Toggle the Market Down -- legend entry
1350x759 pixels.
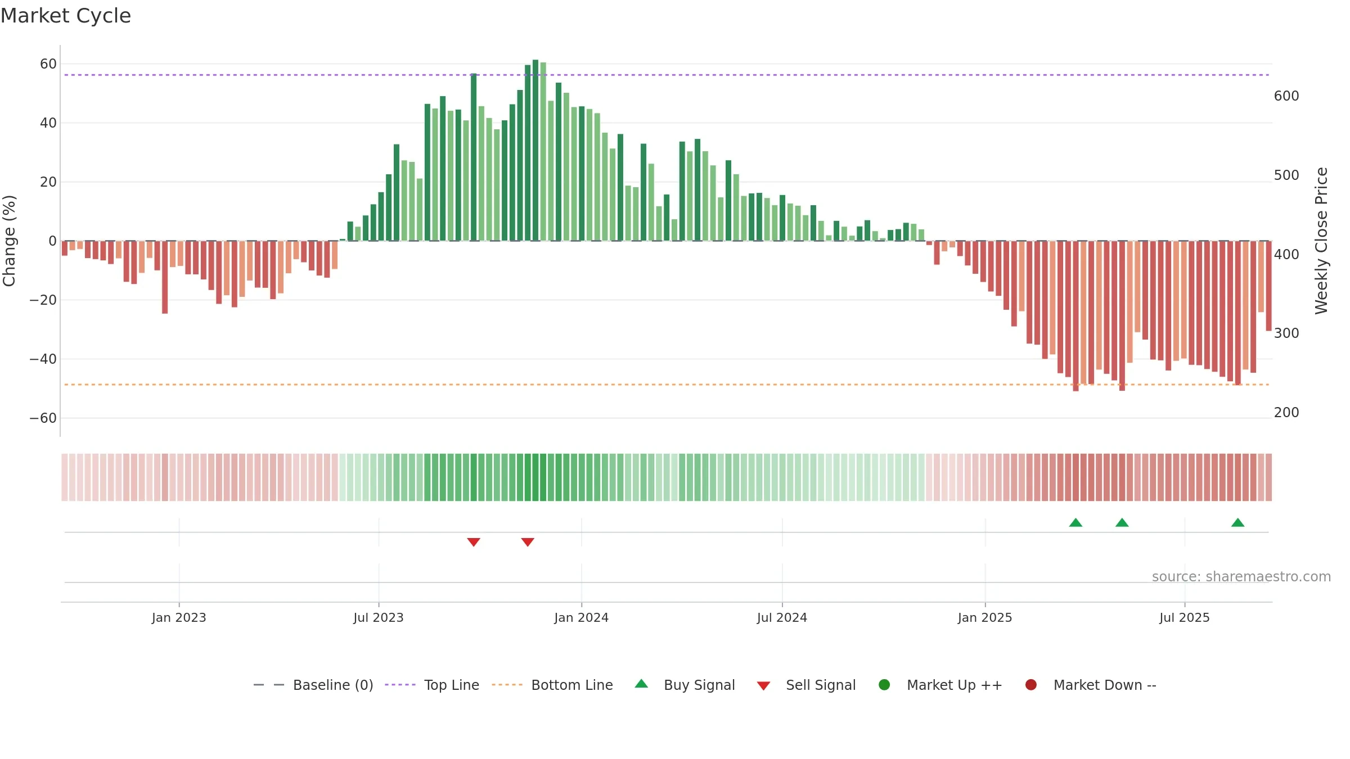[x=1091, y=685]
